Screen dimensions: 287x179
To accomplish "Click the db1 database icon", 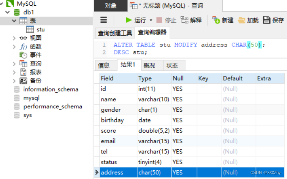I will tap(17, 12).
